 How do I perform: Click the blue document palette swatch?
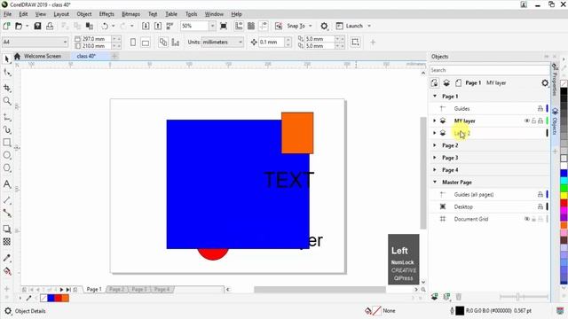51,299
